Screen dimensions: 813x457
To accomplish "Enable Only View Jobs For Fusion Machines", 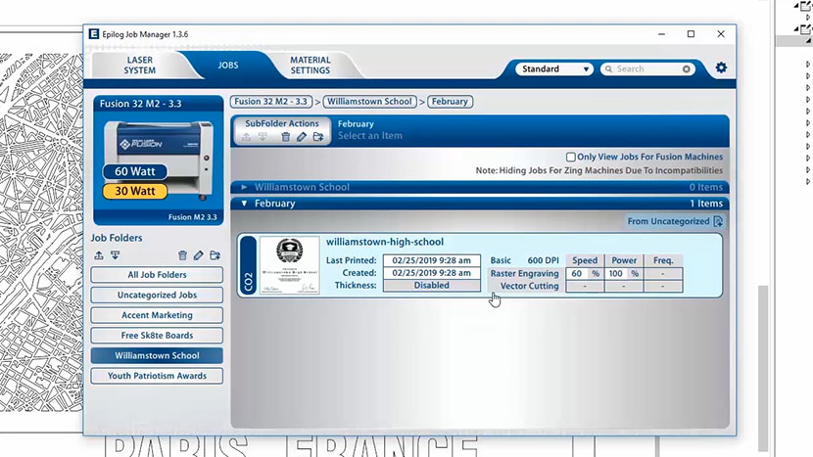I will pos(571,157).
